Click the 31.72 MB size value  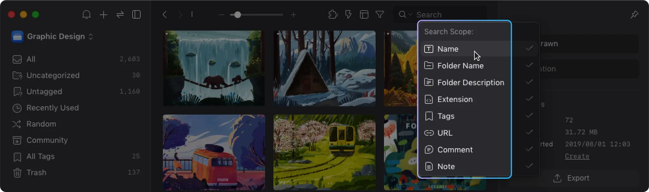tap(581, 132)
